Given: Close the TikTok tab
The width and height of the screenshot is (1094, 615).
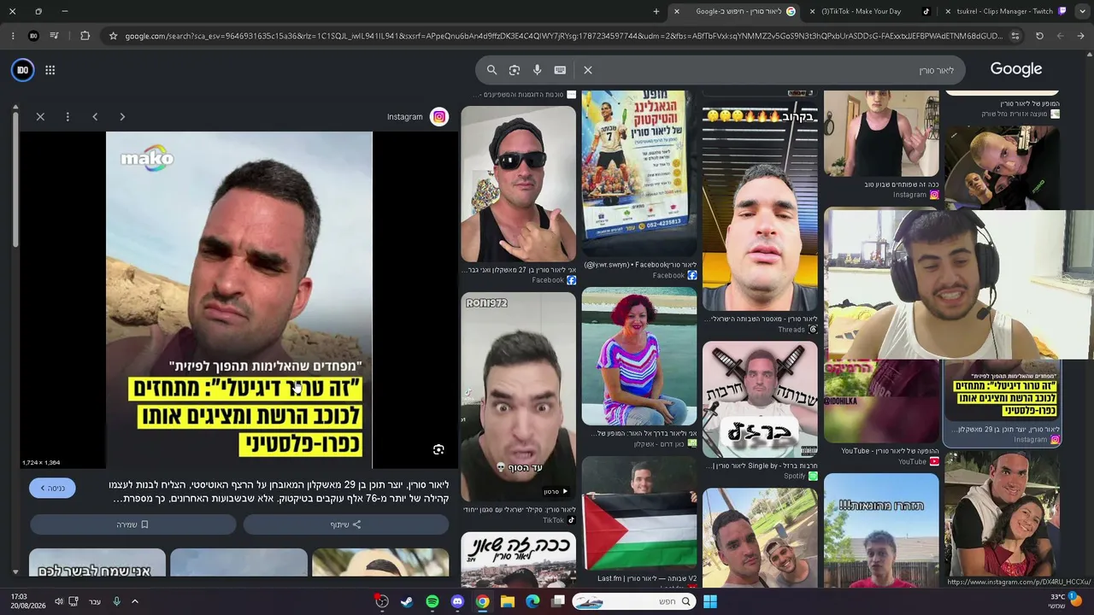Looking at the screenshot, I should [x=813, y=11].
